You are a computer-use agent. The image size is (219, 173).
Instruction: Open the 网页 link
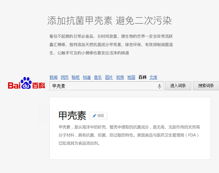65,77
